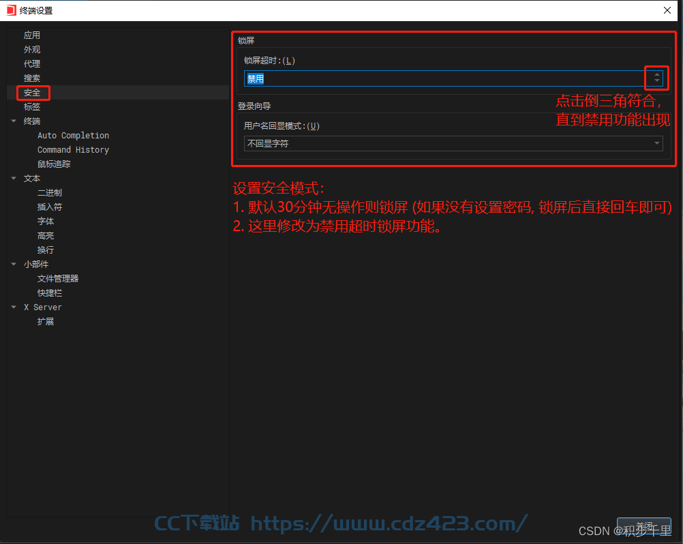Open the 标签 settings page
This screenshot has width=683, height=544.
point(32,107)
